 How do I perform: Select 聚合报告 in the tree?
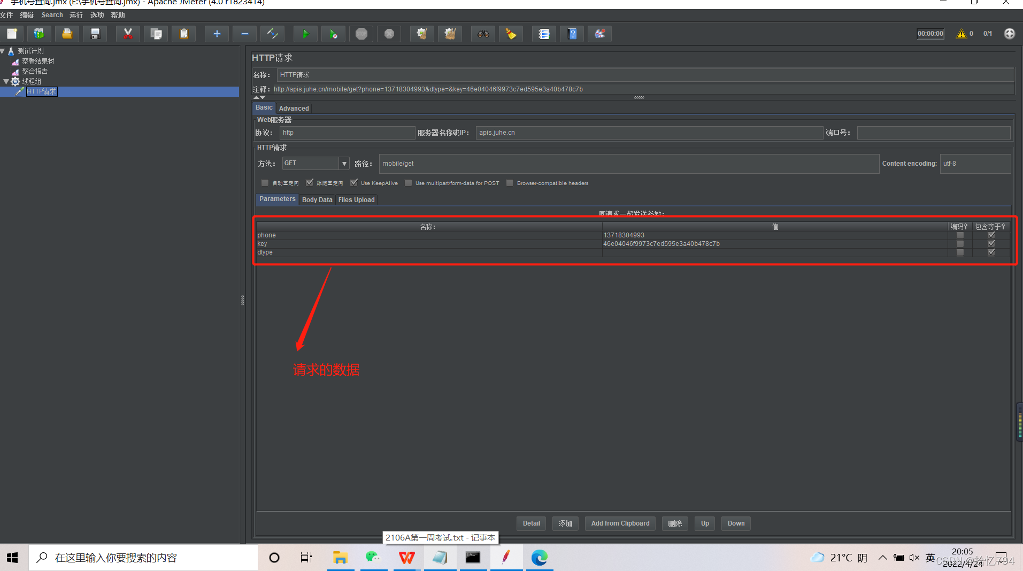click(35, 71)
